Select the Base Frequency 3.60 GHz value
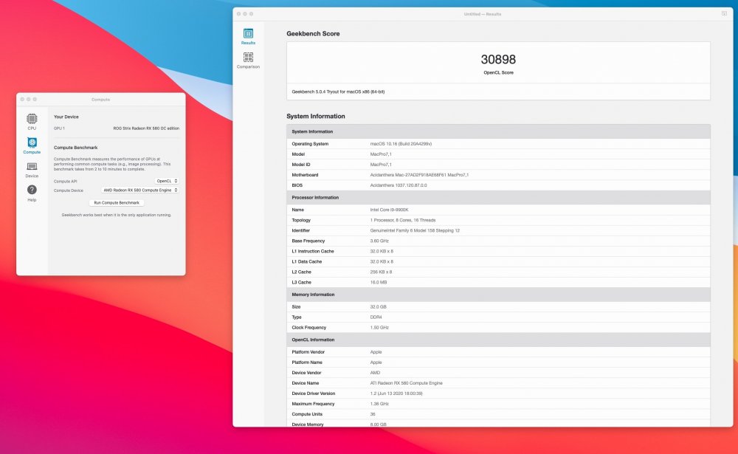Viewport: 738px width, 454px height. tap(379, 241)
